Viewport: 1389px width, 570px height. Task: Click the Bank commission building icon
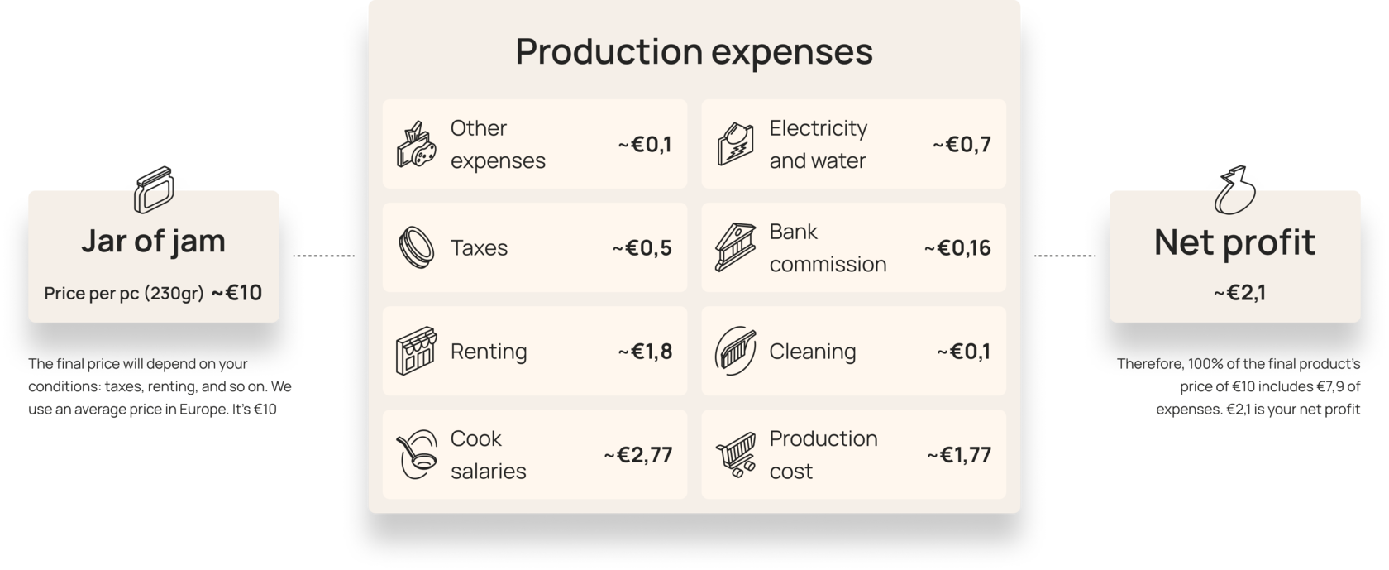pyautogui.click(x=735, y=247)
